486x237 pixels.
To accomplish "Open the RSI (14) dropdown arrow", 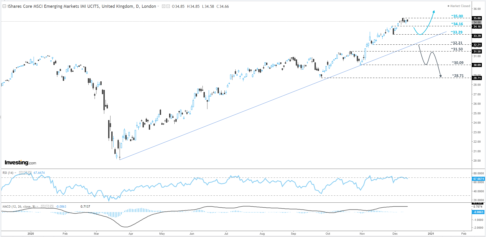I will [x=15, y=173].
